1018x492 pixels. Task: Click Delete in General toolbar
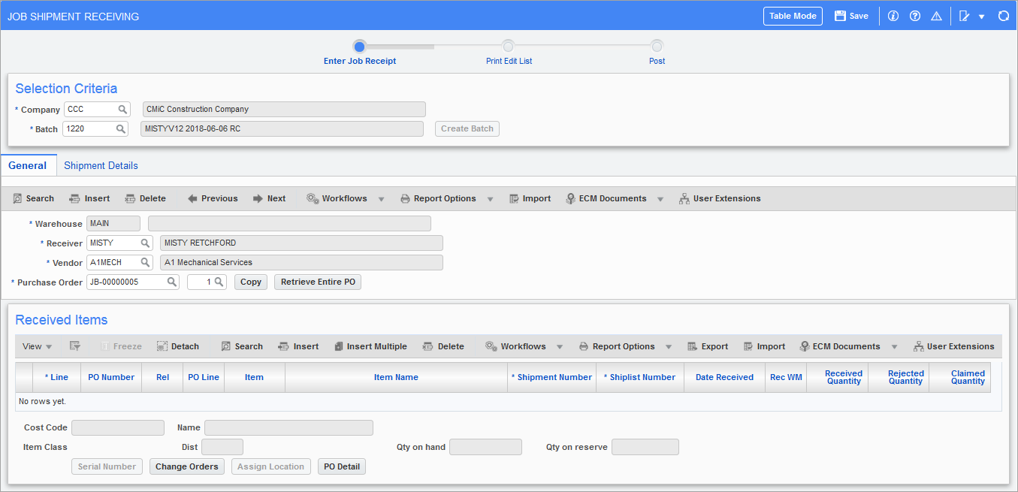coord(145,198)
